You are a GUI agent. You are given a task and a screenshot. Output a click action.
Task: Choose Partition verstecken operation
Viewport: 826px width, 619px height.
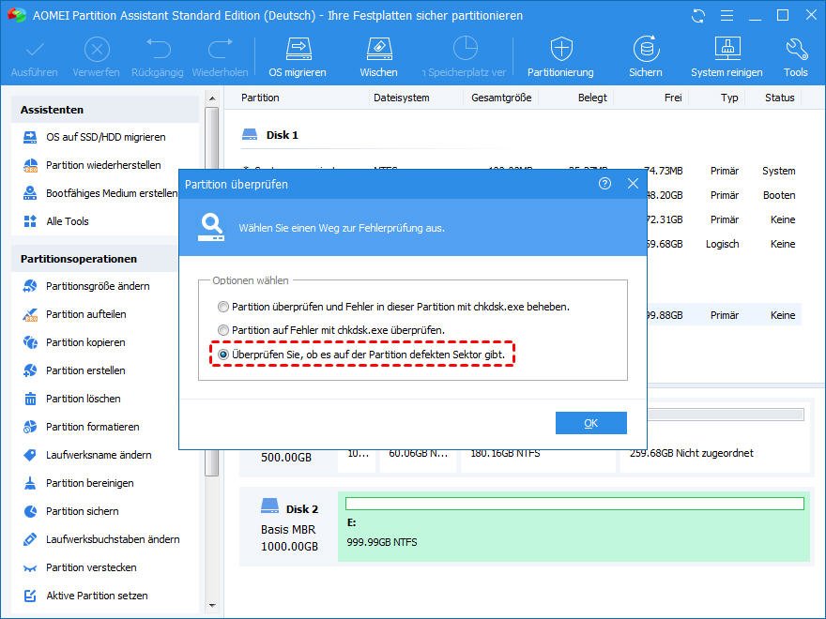coord(80,567)
